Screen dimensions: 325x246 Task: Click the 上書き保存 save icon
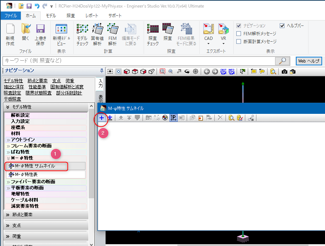40,35
